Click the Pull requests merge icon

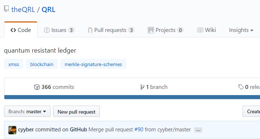(x=90, y=30)
